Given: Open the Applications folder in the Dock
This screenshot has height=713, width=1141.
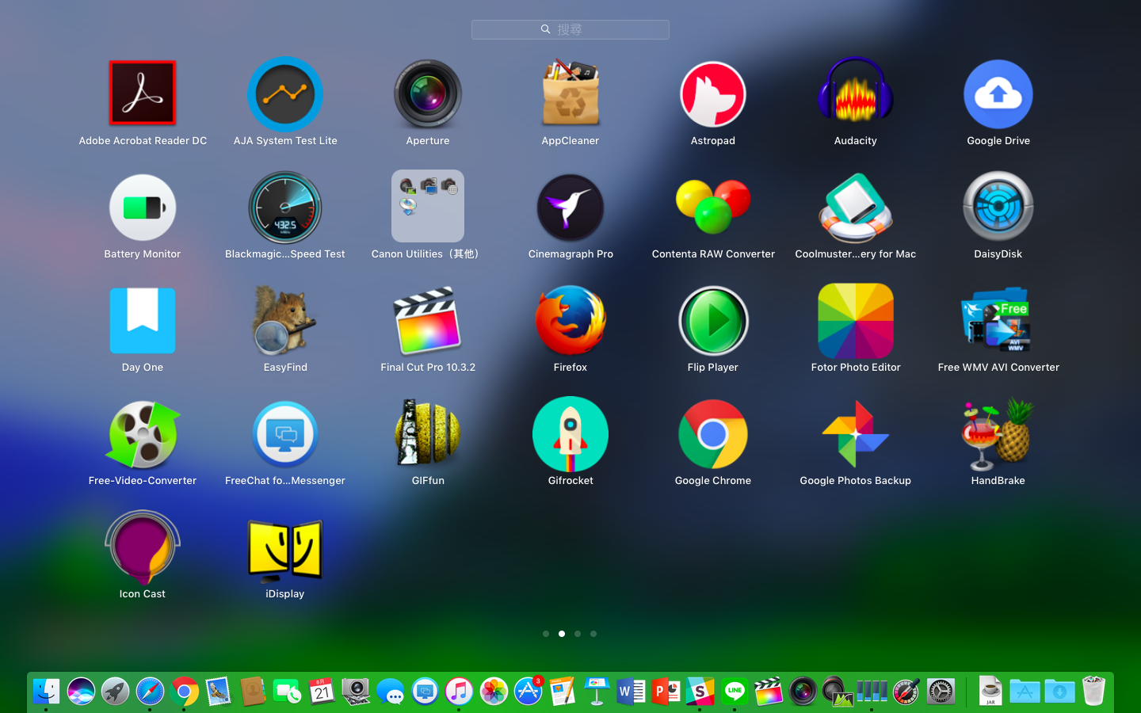Looking at the screenshot, I should tap(1025, 692).
